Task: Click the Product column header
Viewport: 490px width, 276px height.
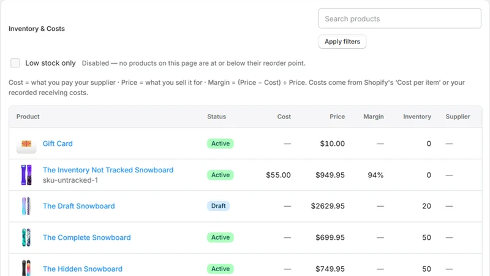Action: (28, 117)
